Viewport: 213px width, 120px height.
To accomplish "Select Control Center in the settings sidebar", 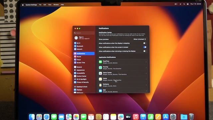I will tap(84, 76).
